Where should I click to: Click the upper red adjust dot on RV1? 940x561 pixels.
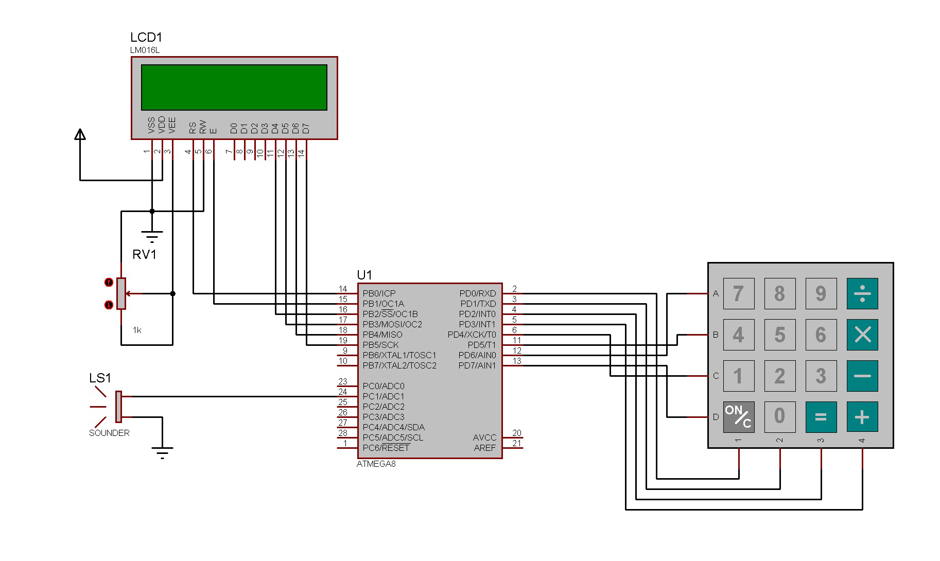tap(109, 283)
